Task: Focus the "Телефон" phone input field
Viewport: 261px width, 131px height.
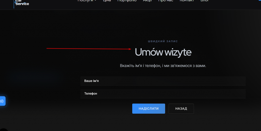Action: (163, 94)
